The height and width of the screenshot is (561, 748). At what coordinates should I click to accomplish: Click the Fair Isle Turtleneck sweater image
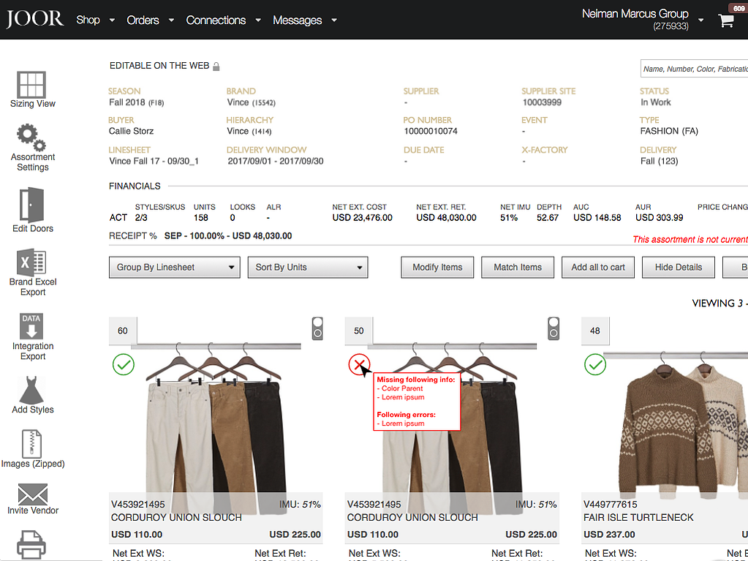click(x=682, y=424)
